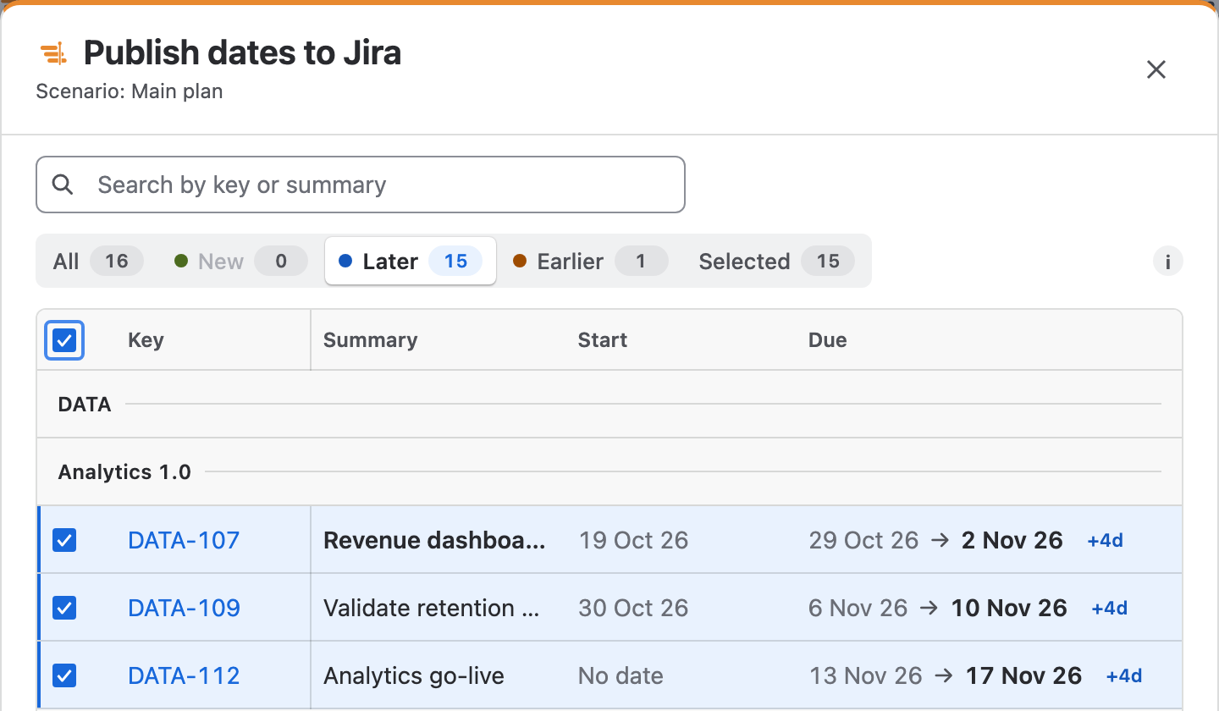
Task: Close the Publish dates to Jira dialog
Action: pos(1156,69)
